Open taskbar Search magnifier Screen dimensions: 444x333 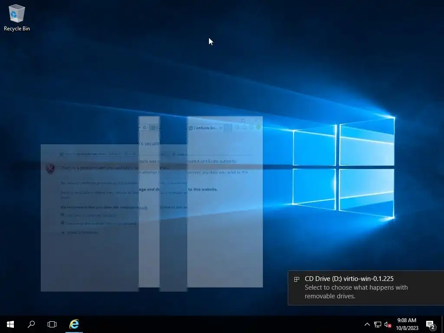[x=31, y=324]
